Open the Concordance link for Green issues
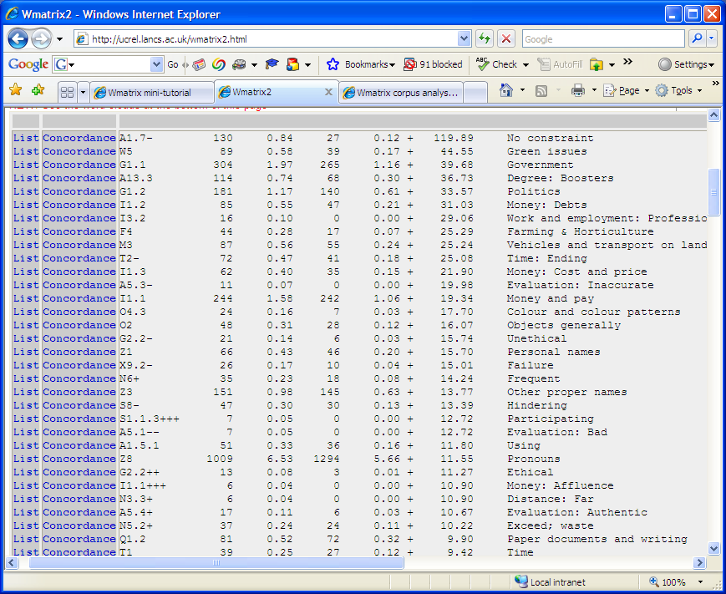Screen dimensions: 726x594 (79, 151)
